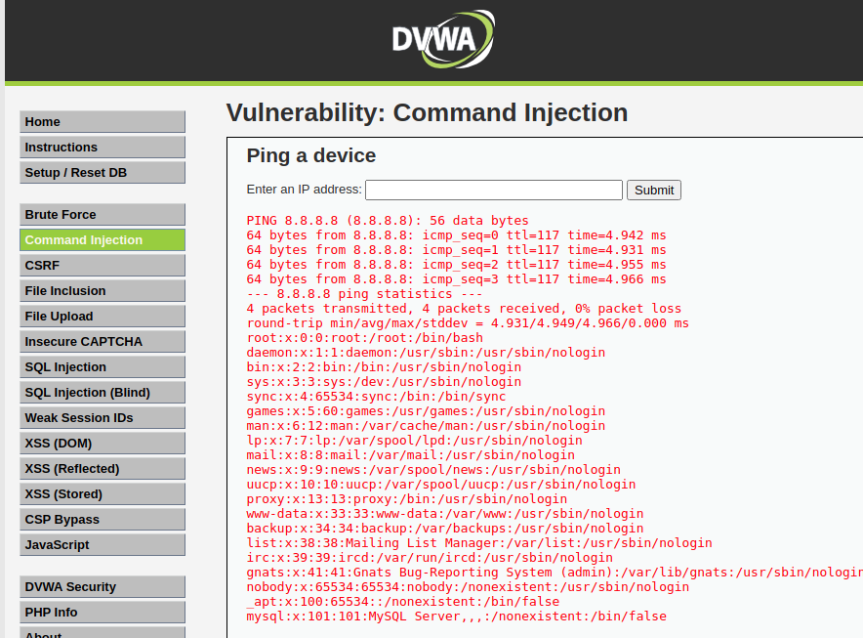Click the IP address input field
The image size is (863, 638).
(493, 191)
